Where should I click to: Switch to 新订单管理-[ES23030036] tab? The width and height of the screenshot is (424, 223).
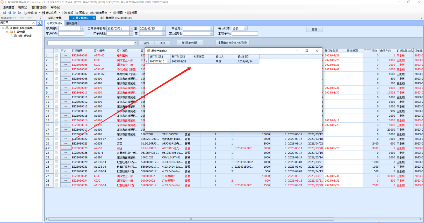(x=116, y=18)
